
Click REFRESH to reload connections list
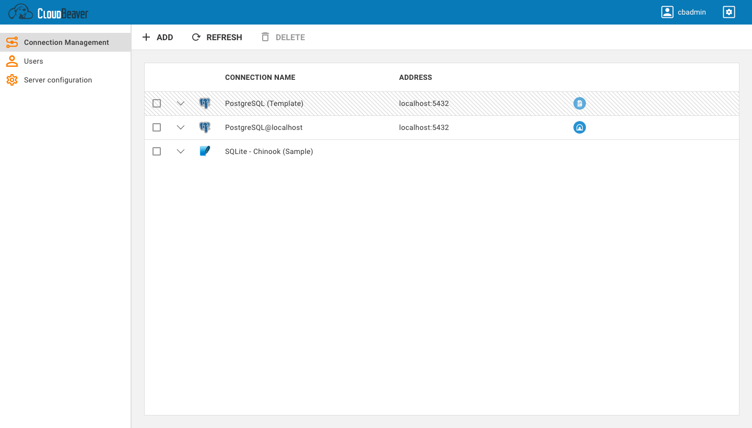point(217,37)
